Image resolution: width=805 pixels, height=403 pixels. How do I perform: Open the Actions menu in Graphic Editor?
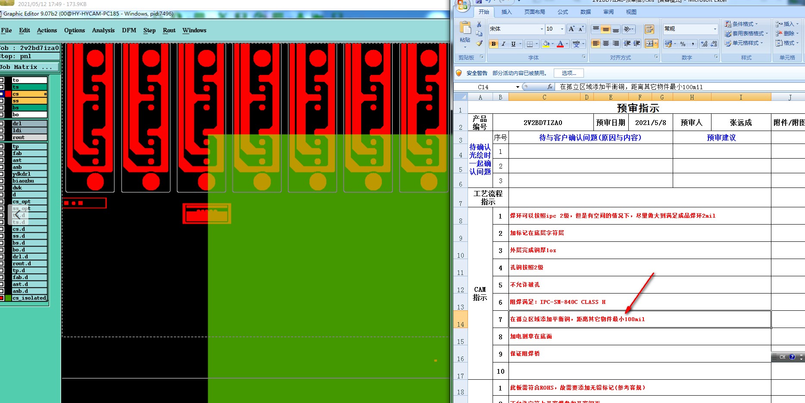47,31
